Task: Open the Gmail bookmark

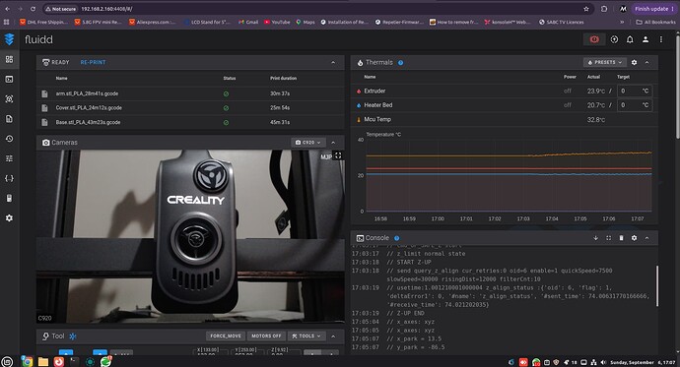Action: tap(248, 22)
